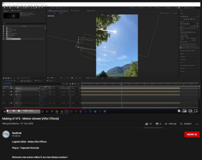
Task: Mute the video with the speaker icon
Action: pyautogui.click(x=19, y=111)
